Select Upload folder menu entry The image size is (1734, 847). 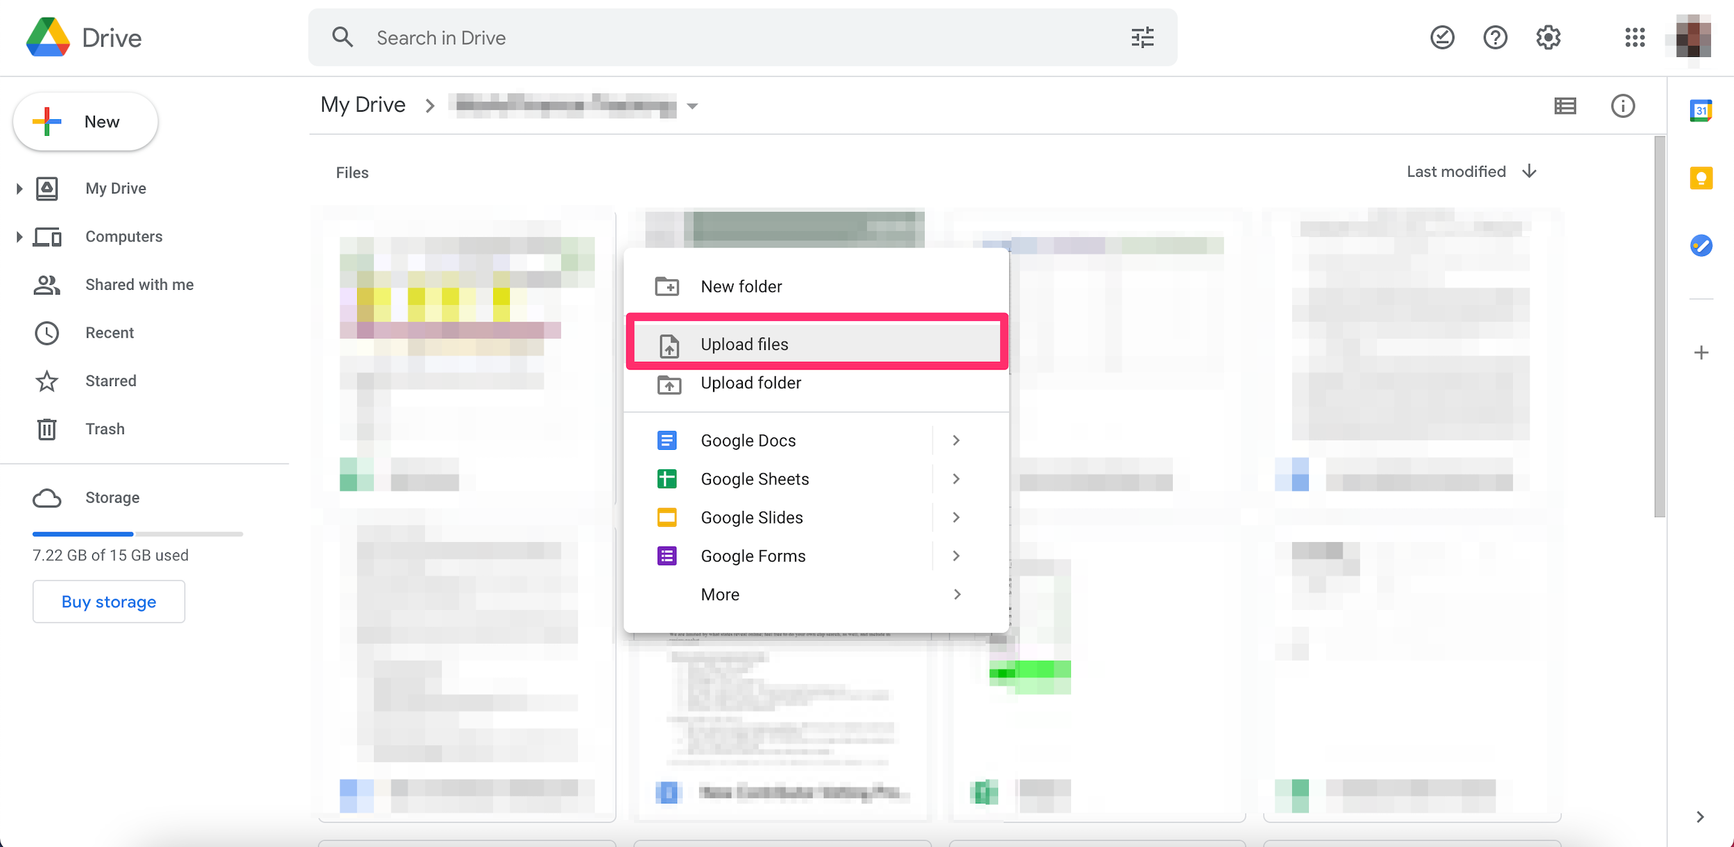tap(816, 383)
